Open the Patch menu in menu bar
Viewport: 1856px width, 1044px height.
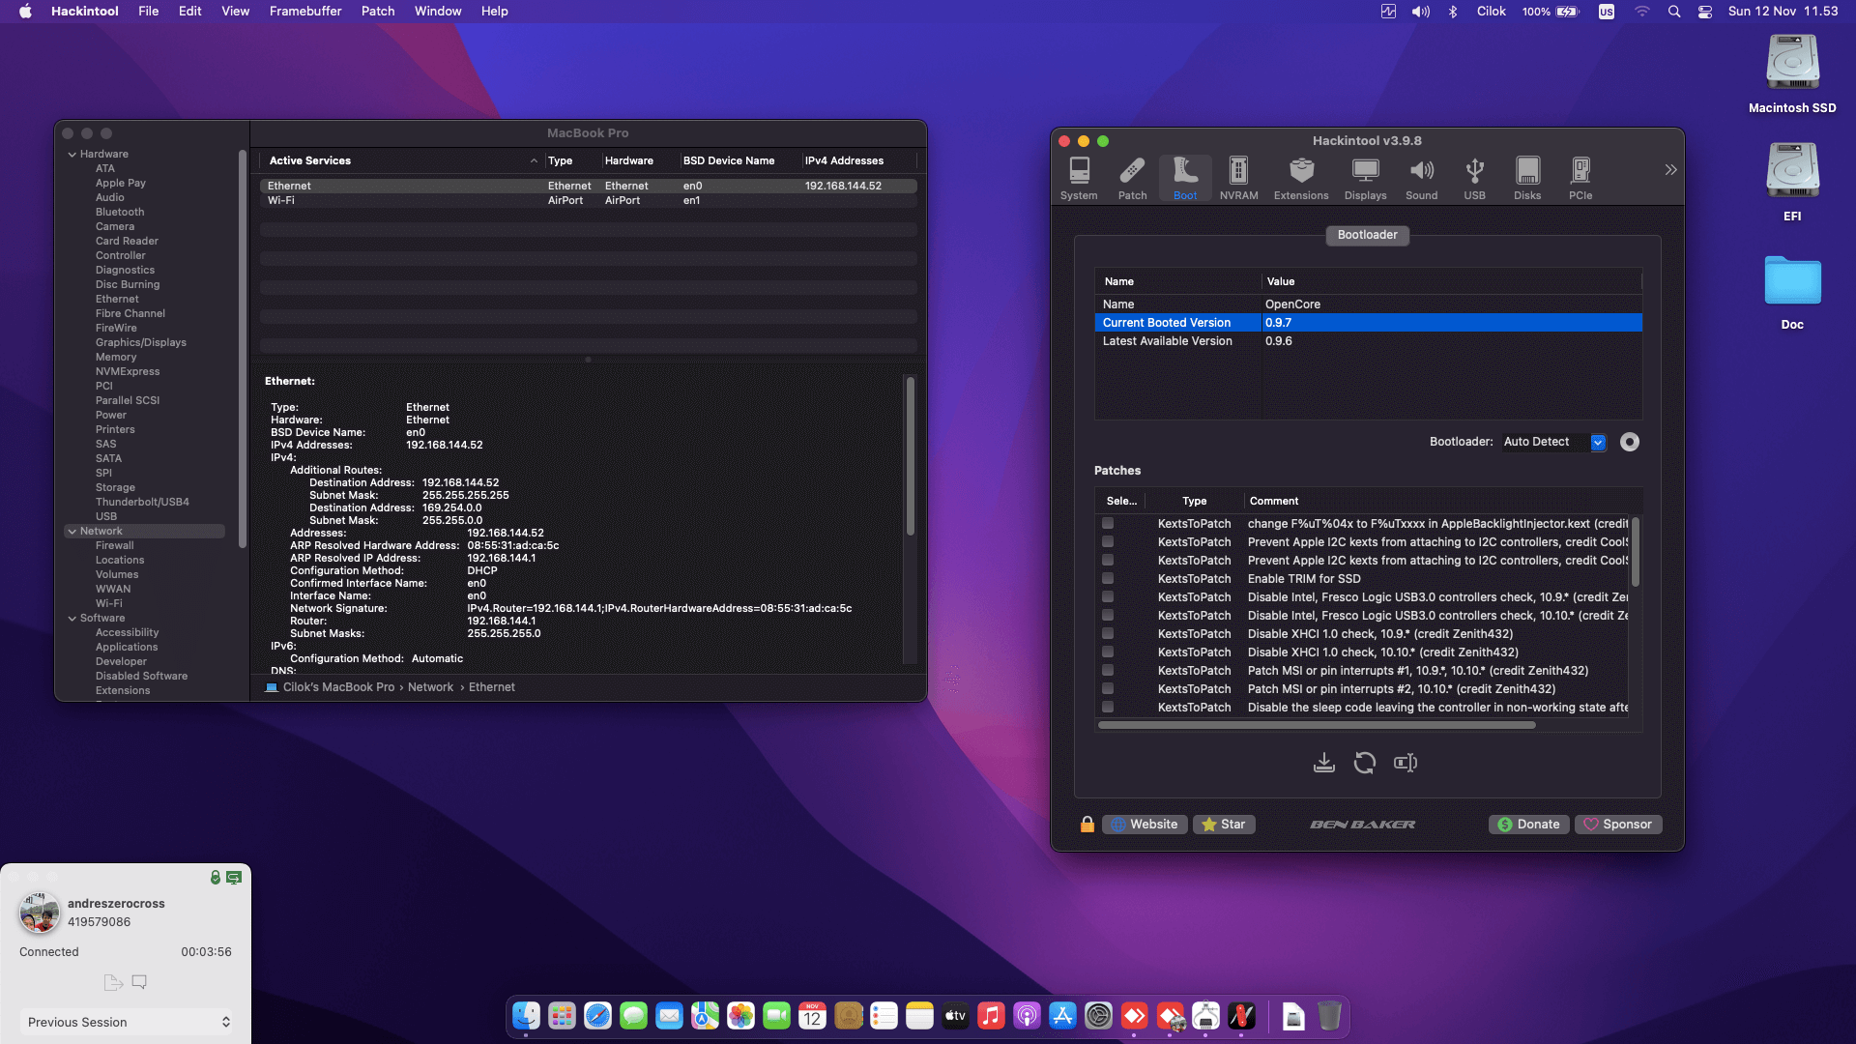coord(378,12)
